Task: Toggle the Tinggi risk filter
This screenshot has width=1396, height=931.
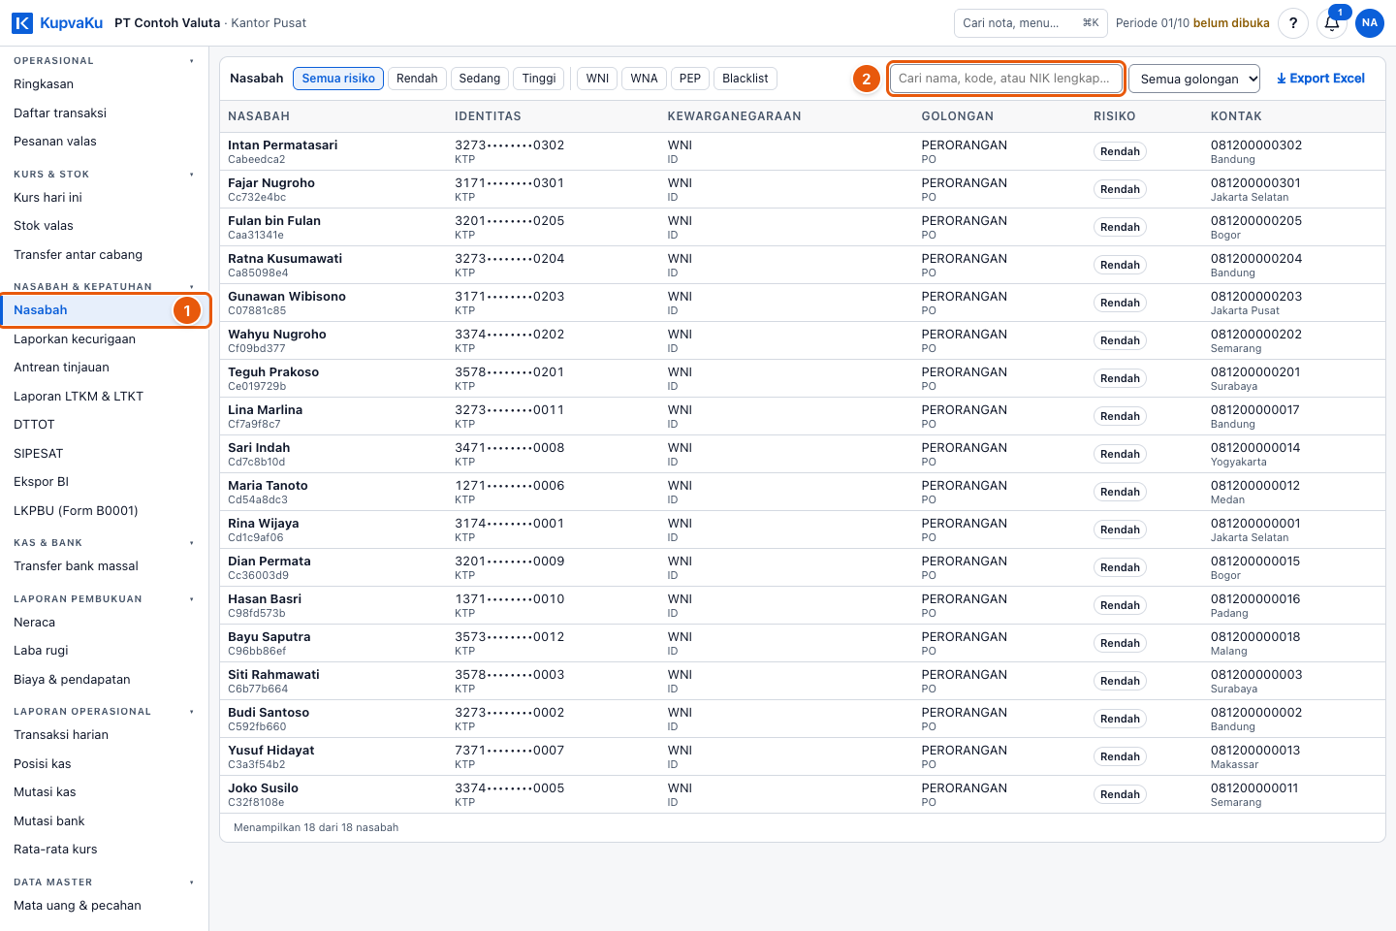Action: [x=539, y=79]
